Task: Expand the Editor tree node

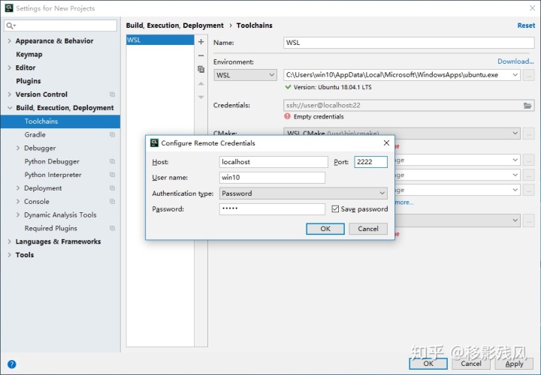Action: 9,67
